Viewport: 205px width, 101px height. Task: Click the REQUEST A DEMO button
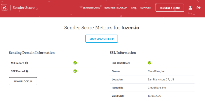pos(170,8)
